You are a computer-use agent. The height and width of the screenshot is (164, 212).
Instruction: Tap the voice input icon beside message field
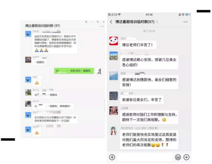[x=112, y=157]
